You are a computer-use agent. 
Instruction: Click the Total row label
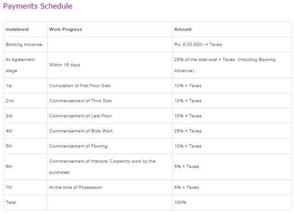[x=10, y=202]
